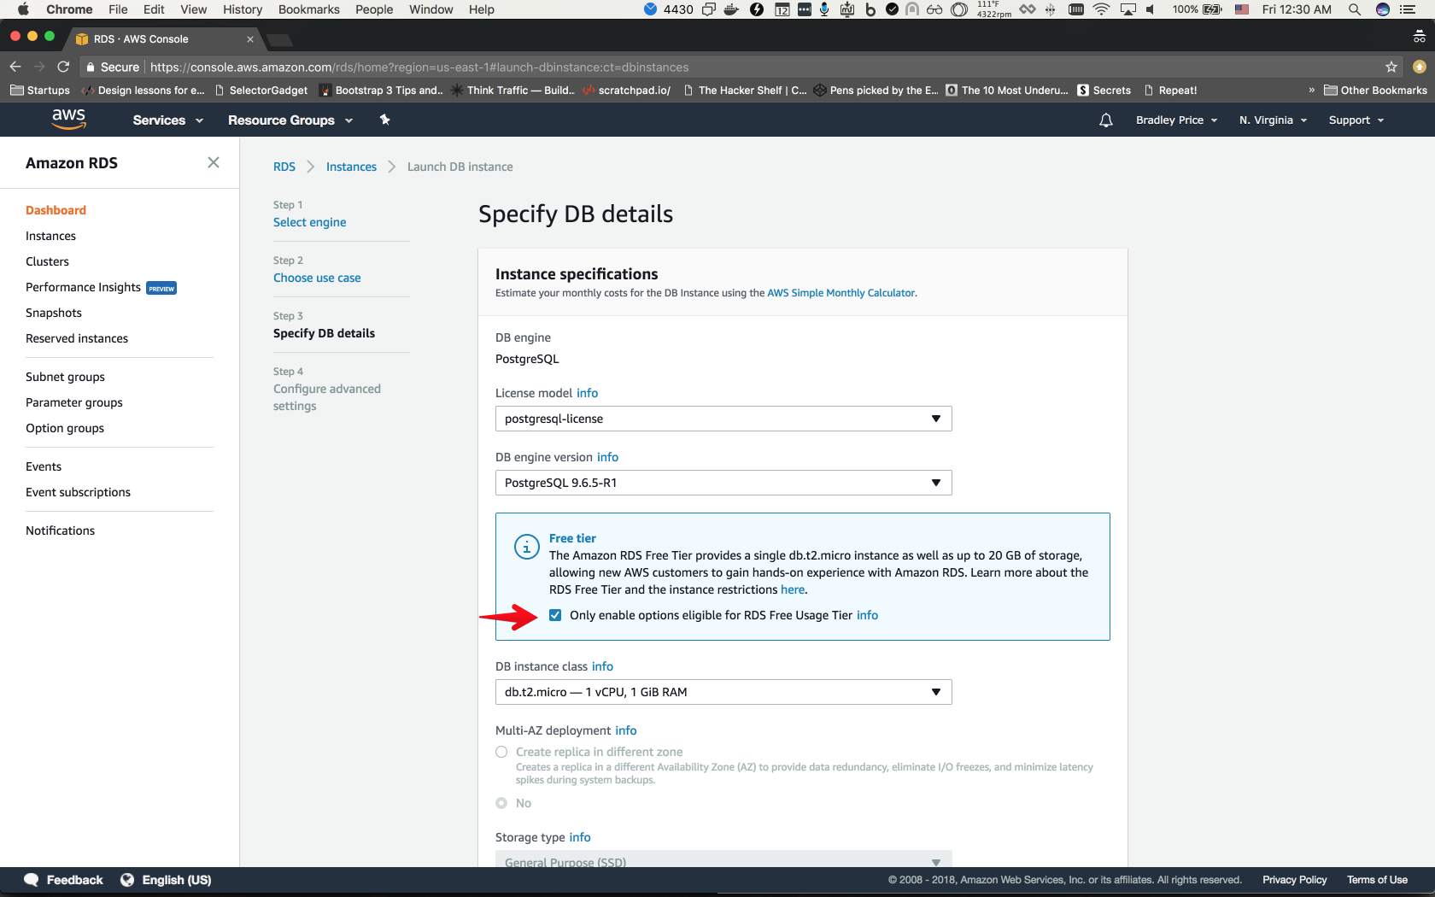Open the Wi-Fi status menu icon
Image resolution: width=1435 pixels, height=897 pixels.
(x=1102, y=9)
